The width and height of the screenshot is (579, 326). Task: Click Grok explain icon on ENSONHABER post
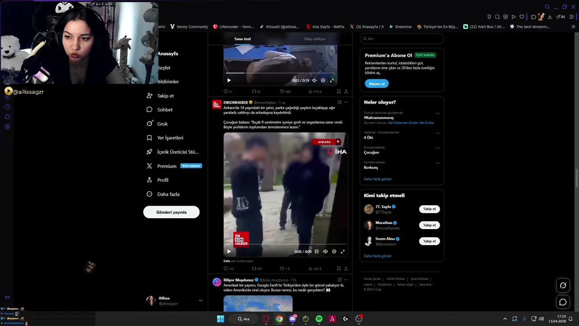coord(339,102)
